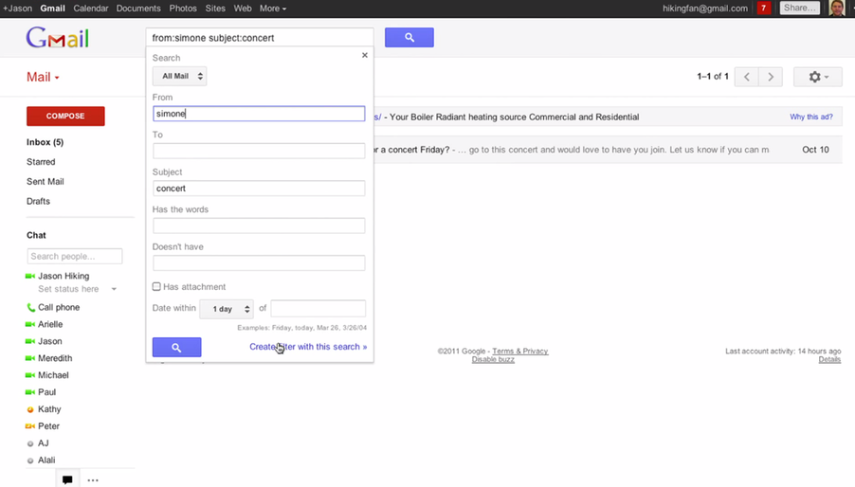This screenshot has width=855, height=487.
Task: Click the blue search button beside search bar
Action: (x=409, y=38)
